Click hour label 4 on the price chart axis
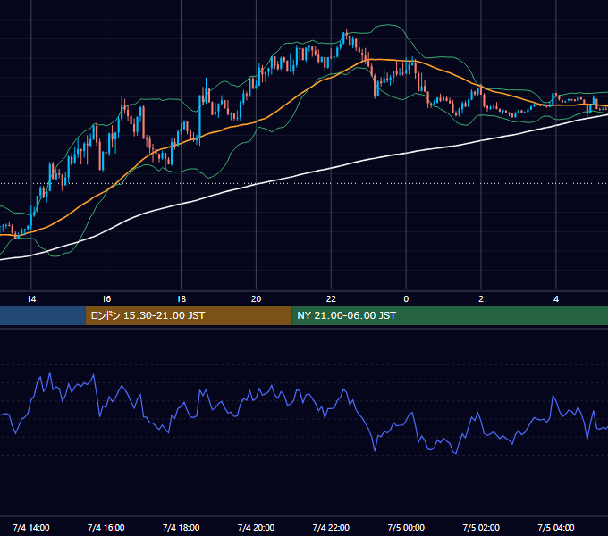This screenshot has height=536, width=608. [x=556, y=299]
